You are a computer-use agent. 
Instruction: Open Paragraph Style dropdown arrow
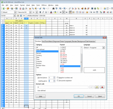click(15, 12)
